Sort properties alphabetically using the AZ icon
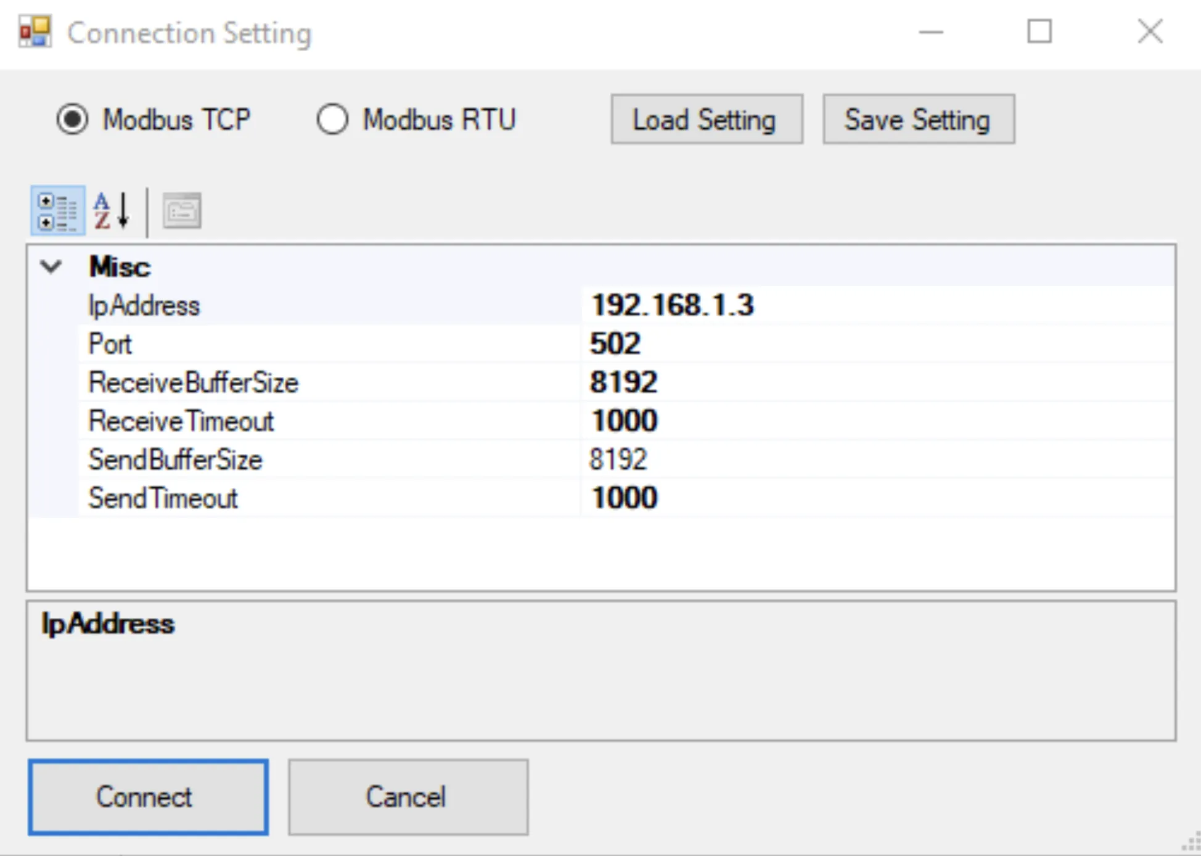The image size is (1201, 856). 111,210
